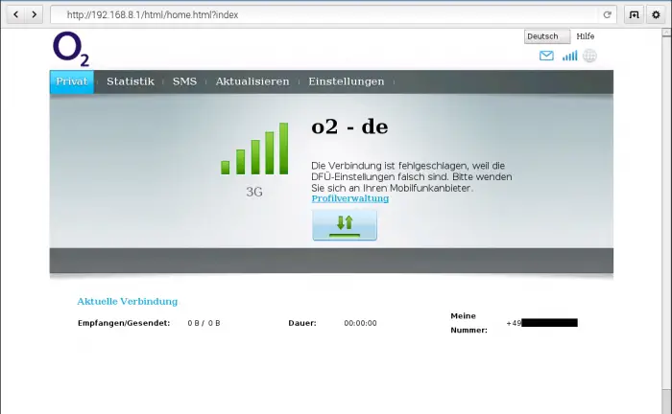
Task: Follow the Profilverwaltung link
Action: tap(350, 198)
